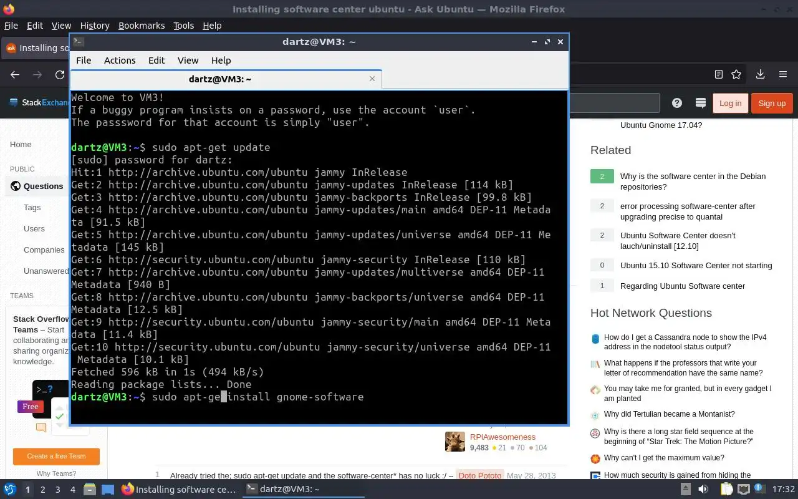This screenshot has height=499, width=798.
Task: Open Firefox History menu
Action: click(x=95, y=26)
